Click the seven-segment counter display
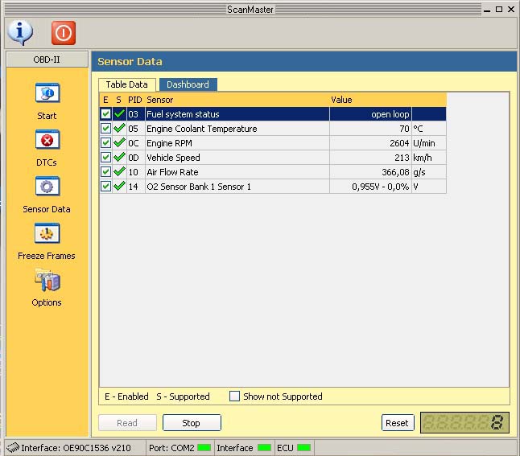The height and width of the screenshot is (456, 520). pos(464,422)
